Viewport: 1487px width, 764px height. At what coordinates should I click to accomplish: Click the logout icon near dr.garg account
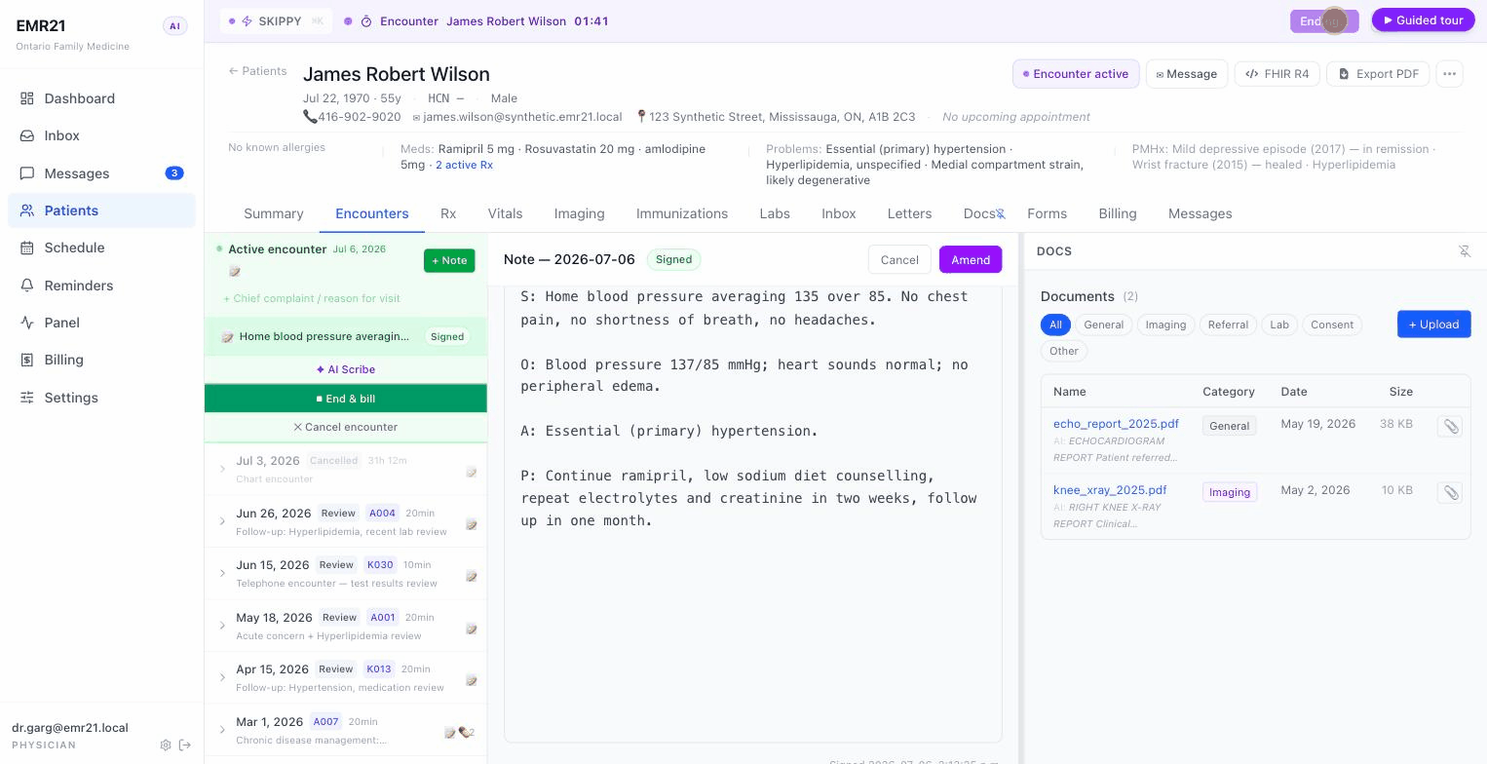(185, 745)
